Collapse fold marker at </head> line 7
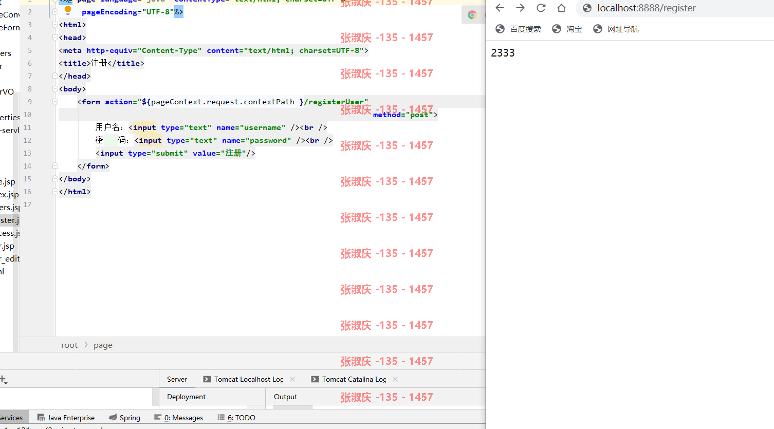 pyautogui.click(x=55, y=76)
